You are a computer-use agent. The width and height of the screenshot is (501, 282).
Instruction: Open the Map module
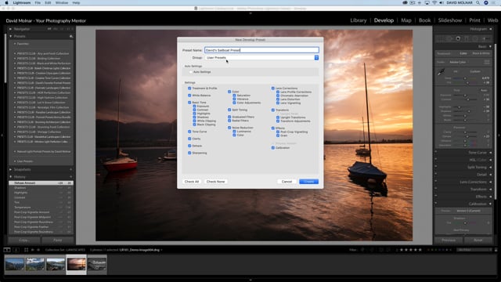click(406, 20)
